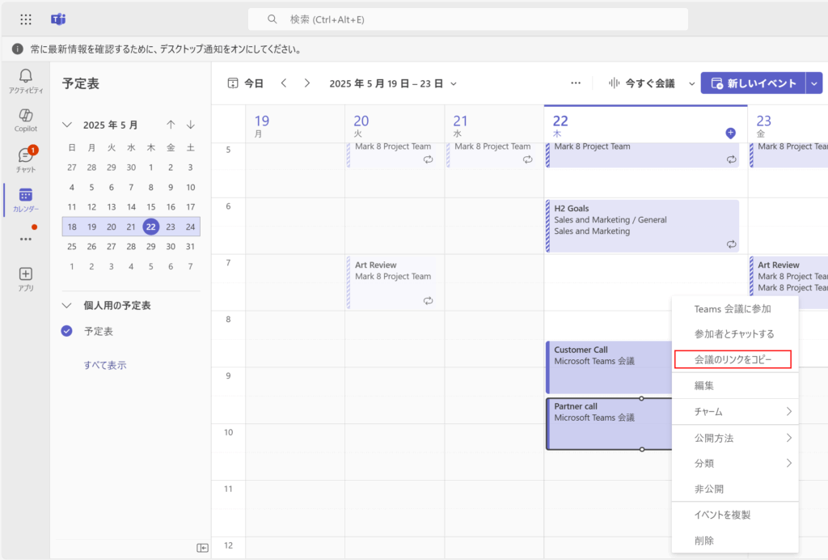Viewport: 828px width, 560px height.
Task: Create a 新しいイベント
Action: coord(753,83)
